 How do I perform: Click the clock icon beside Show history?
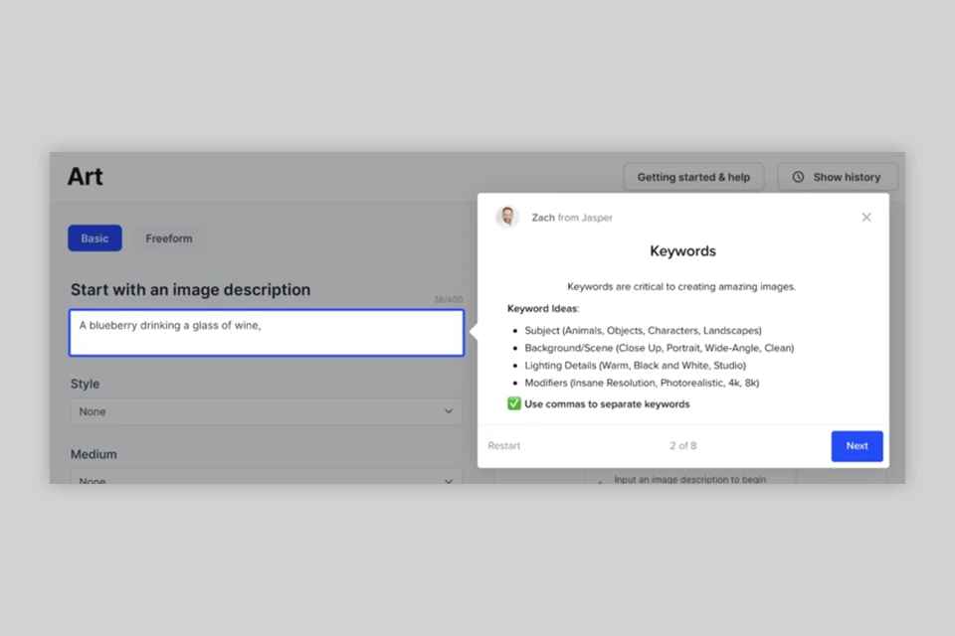tap(798, 177)
